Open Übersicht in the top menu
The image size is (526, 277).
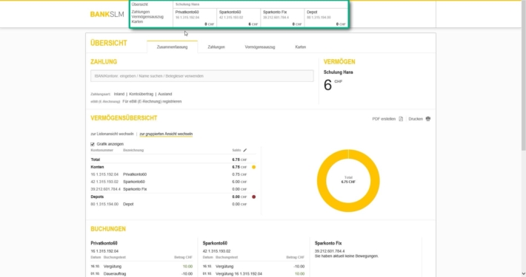[x=139, y=4]
